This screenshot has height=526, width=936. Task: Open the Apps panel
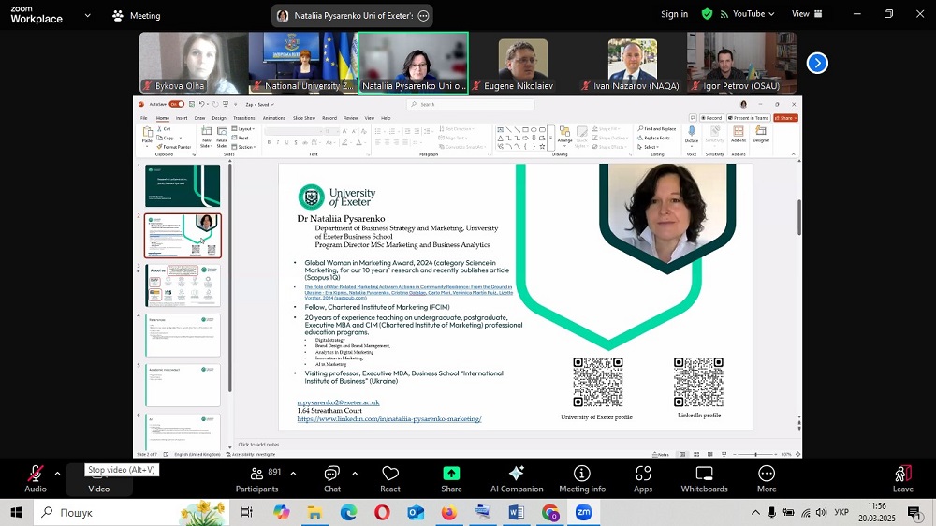(643, 478)
